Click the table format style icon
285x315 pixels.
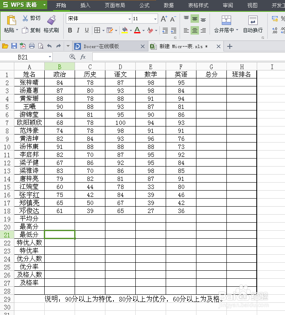point(110,30)
